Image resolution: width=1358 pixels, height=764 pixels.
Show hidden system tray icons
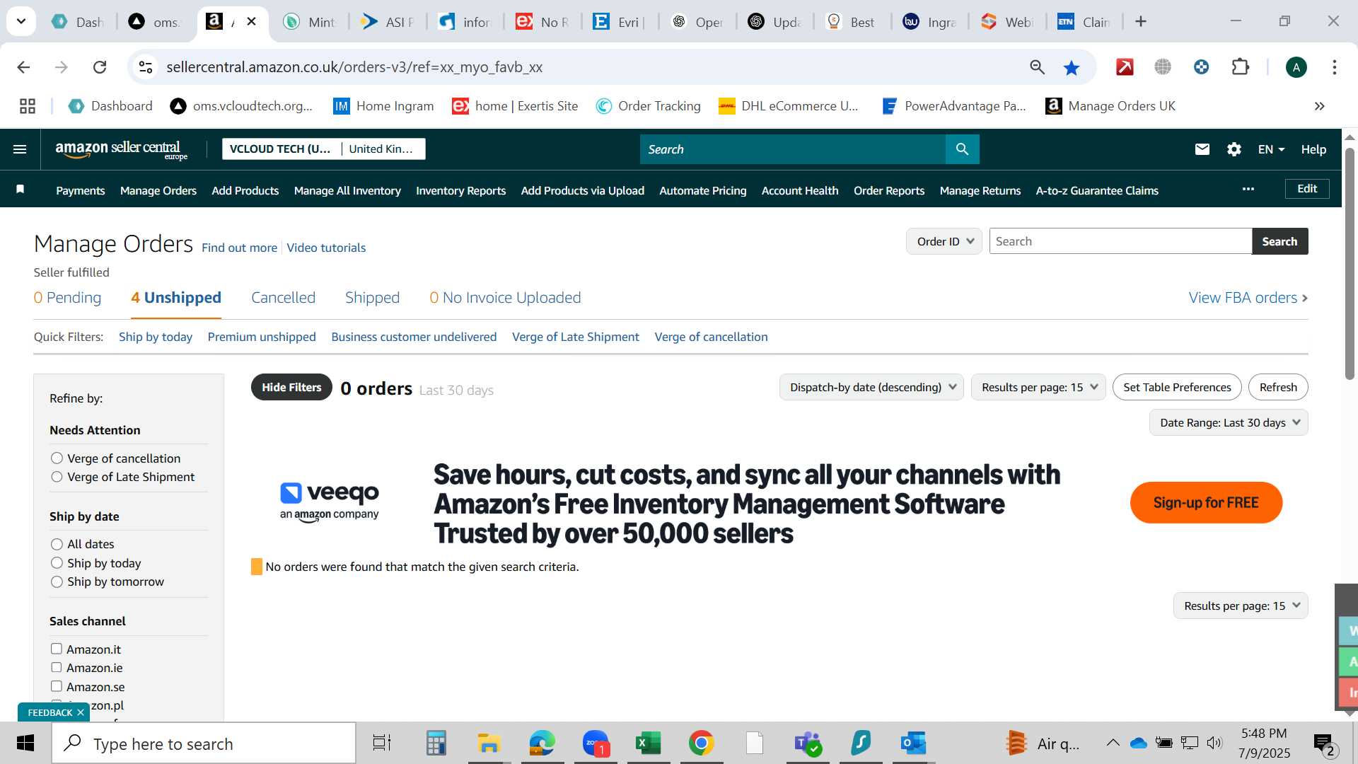1113,743
